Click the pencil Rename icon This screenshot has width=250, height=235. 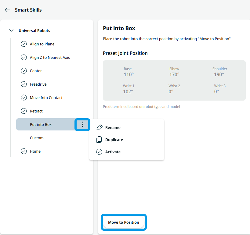coord(100,127)
